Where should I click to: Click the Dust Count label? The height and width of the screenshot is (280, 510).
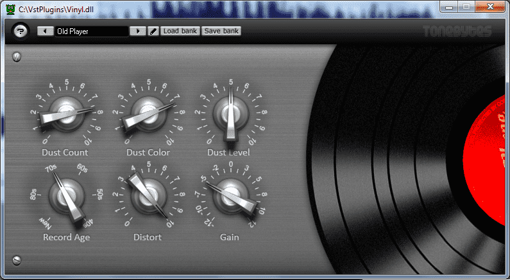[65, 152]
